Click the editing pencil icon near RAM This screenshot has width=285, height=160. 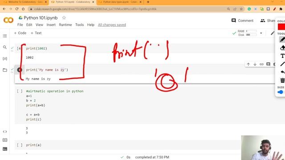(x=272, y=33)
